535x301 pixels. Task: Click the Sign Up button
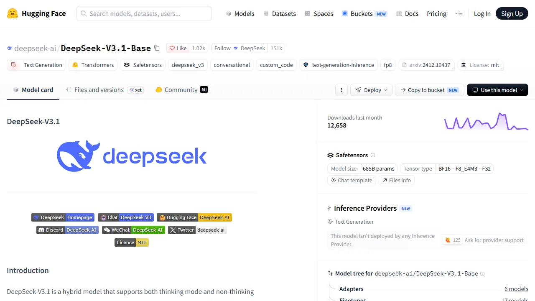click(512, 13)
